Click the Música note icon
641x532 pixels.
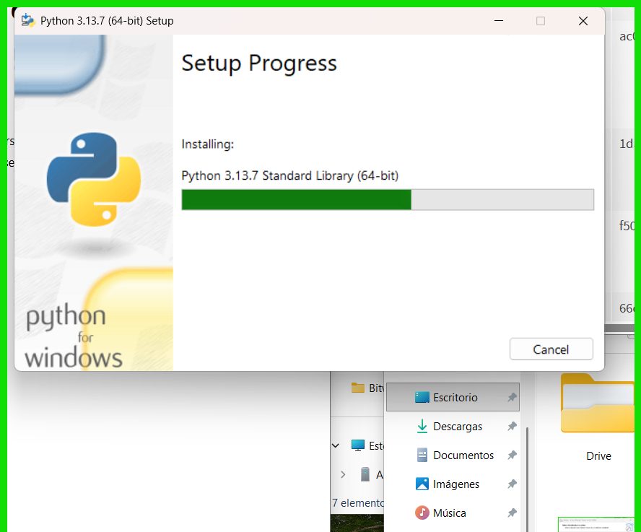[422, 513]
